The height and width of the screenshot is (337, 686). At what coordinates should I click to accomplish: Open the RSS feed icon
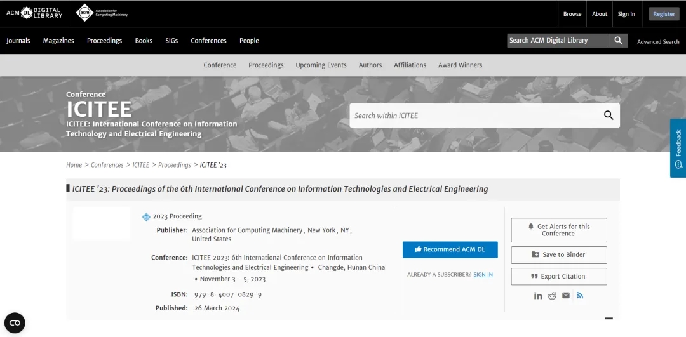click(x=580, y=296)
